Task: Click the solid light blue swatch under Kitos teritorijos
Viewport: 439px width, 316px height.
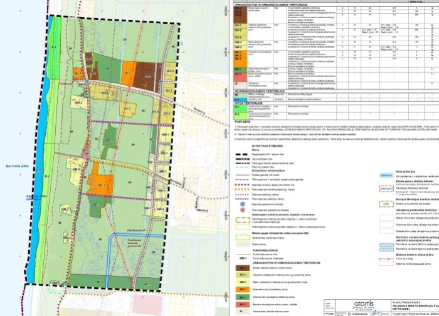Action: tap(386, 176)
